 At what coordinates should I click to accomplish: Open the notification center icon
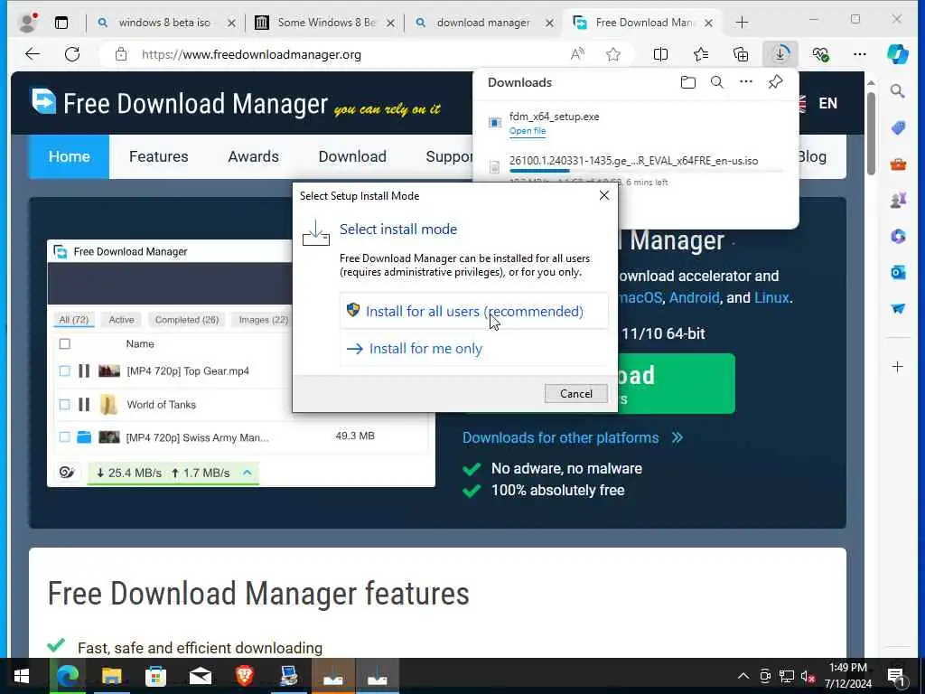(896, 677)
